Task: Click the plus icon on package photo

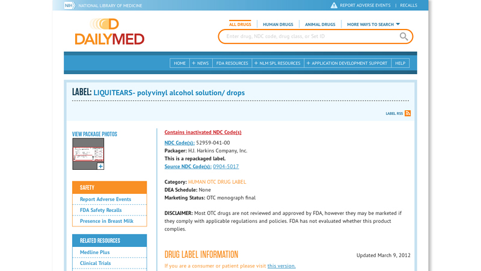Action: tap(100, 166)
